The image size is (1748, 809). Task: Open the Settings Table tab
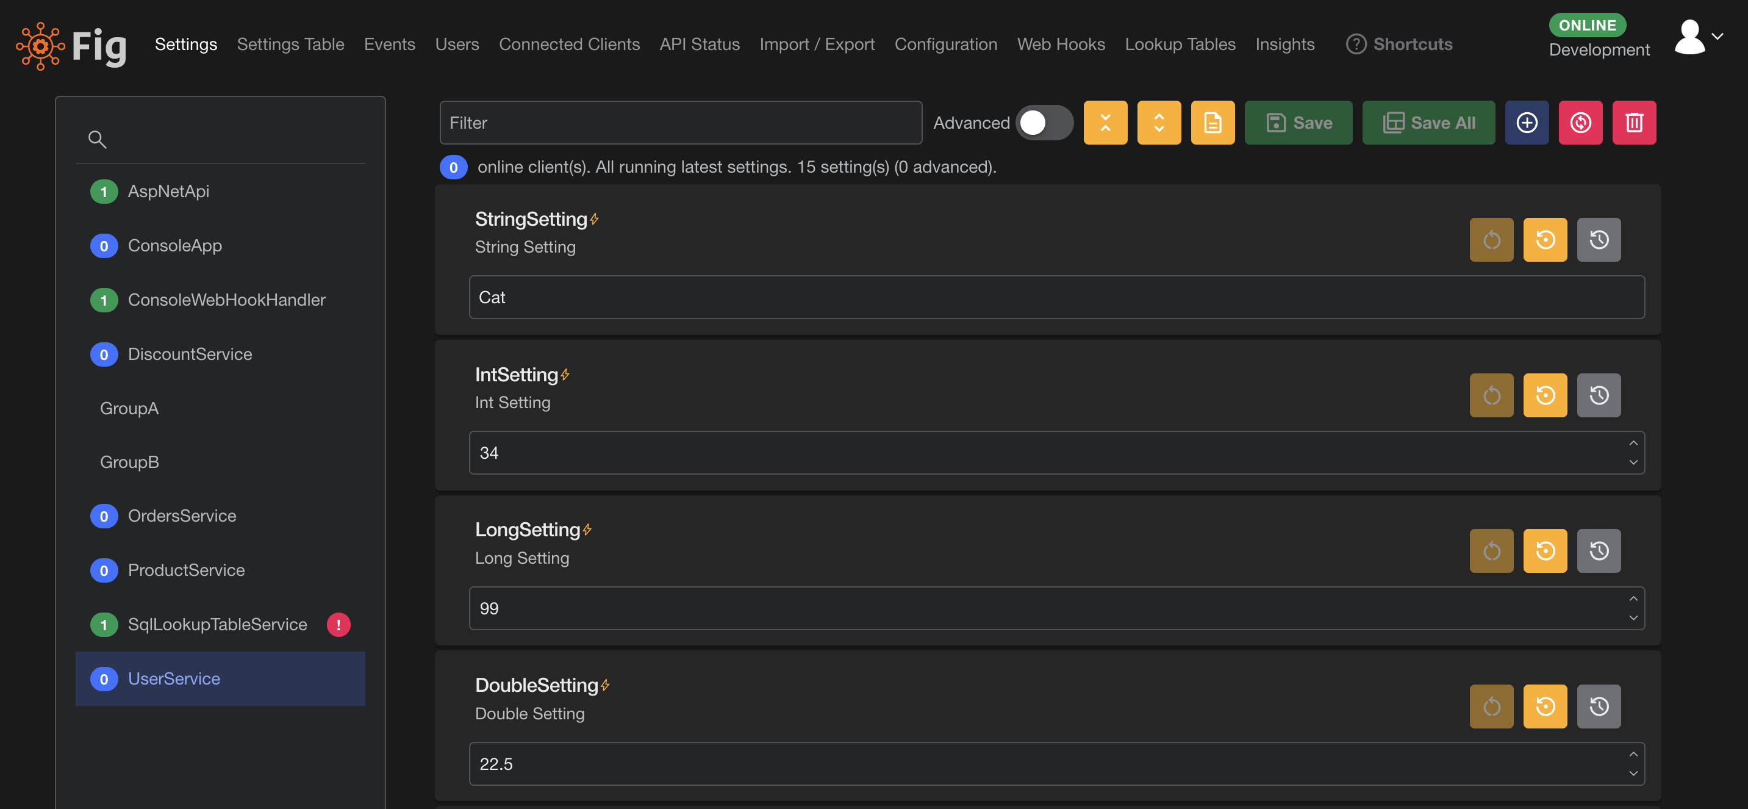290,44
